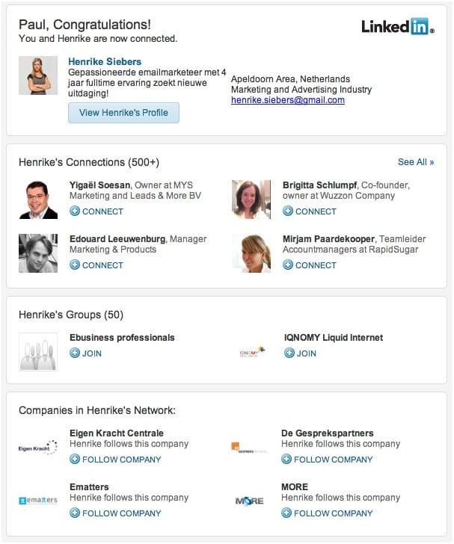Click the plus icon to follow Ematters
454x544 pixels.
75,513
